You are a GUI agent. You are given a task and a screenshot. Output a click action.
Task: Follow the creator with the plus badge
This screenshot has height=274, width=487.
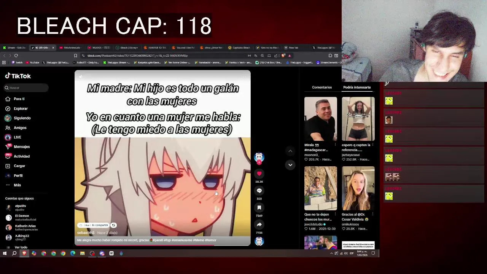[259, 162]
